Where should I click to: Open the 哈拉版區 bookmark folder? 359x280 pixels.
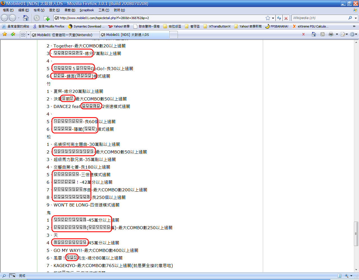tap(172, 26)
